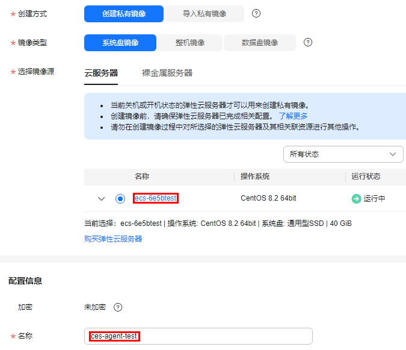Switch to 裸金属服务器 tab
406x350 pixels.
coord(167,73)
